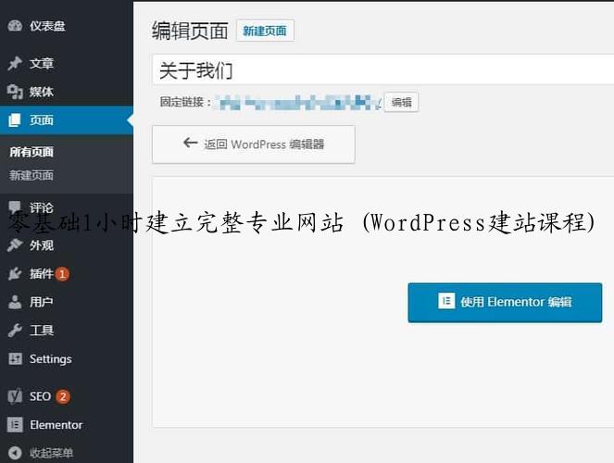This screenshot has width=614, height=463.
Task: Open the 仪表盘 menu item
Action: click(x=67, y=26)
